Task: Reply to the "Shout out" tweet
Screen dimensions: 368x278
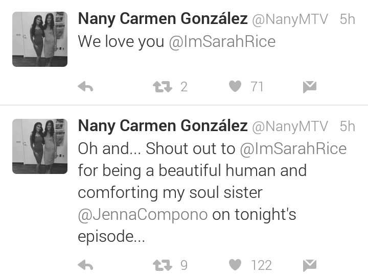Action: [x=85, y=265]
